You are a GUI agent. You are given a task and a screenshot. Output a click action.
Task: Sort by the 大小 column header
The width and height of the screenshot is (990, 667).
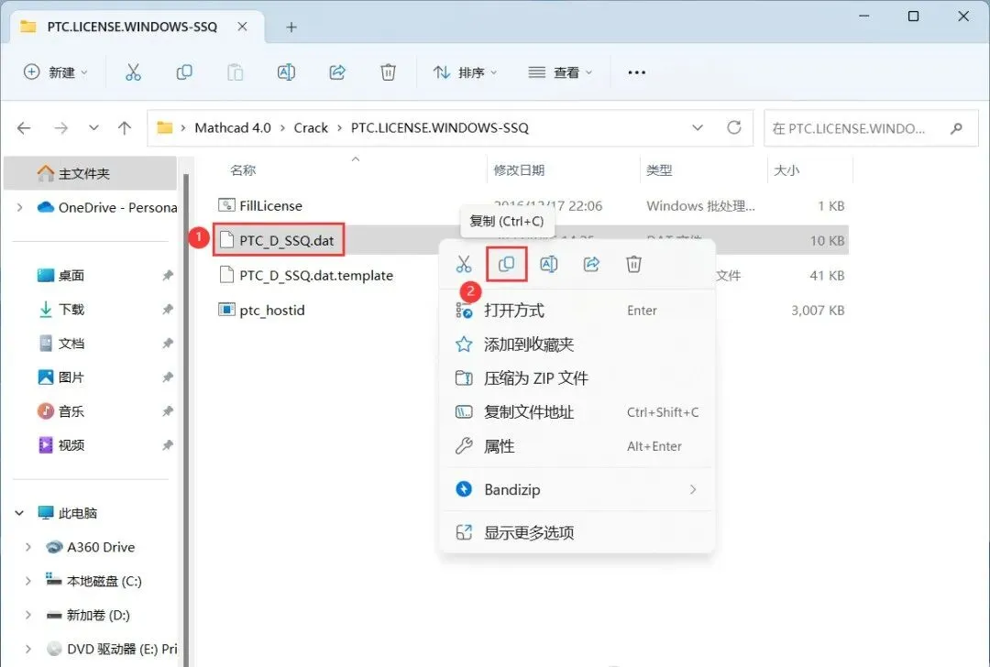pyautogui.click(x=786, y=170)
